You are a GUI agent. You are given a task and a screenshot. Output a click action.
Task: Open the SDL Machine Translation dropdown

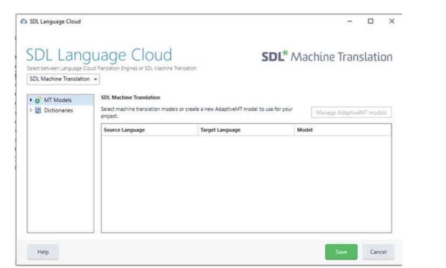(63, 79)
